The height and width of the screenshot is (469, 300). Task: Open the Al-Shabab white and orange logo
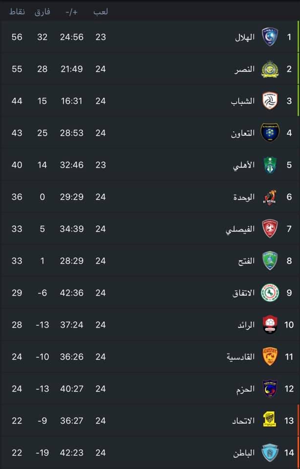[270, 101]
